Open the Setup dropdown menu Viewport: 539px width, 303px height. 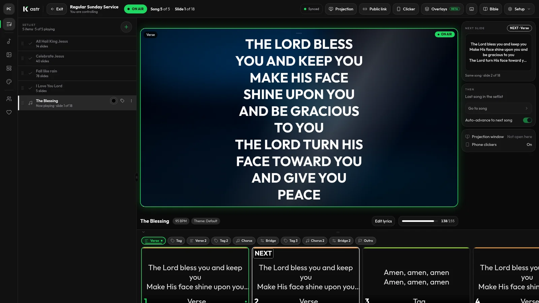tap(519, 9)
